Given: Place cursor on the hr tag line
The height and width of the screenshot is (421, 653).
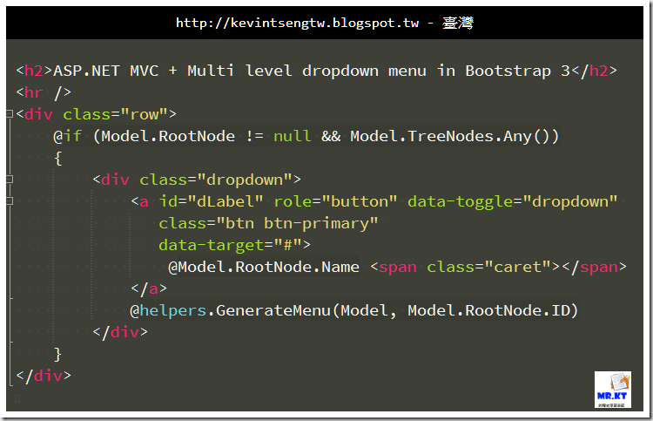Looking at the screenshot, I should click(44, 92).
